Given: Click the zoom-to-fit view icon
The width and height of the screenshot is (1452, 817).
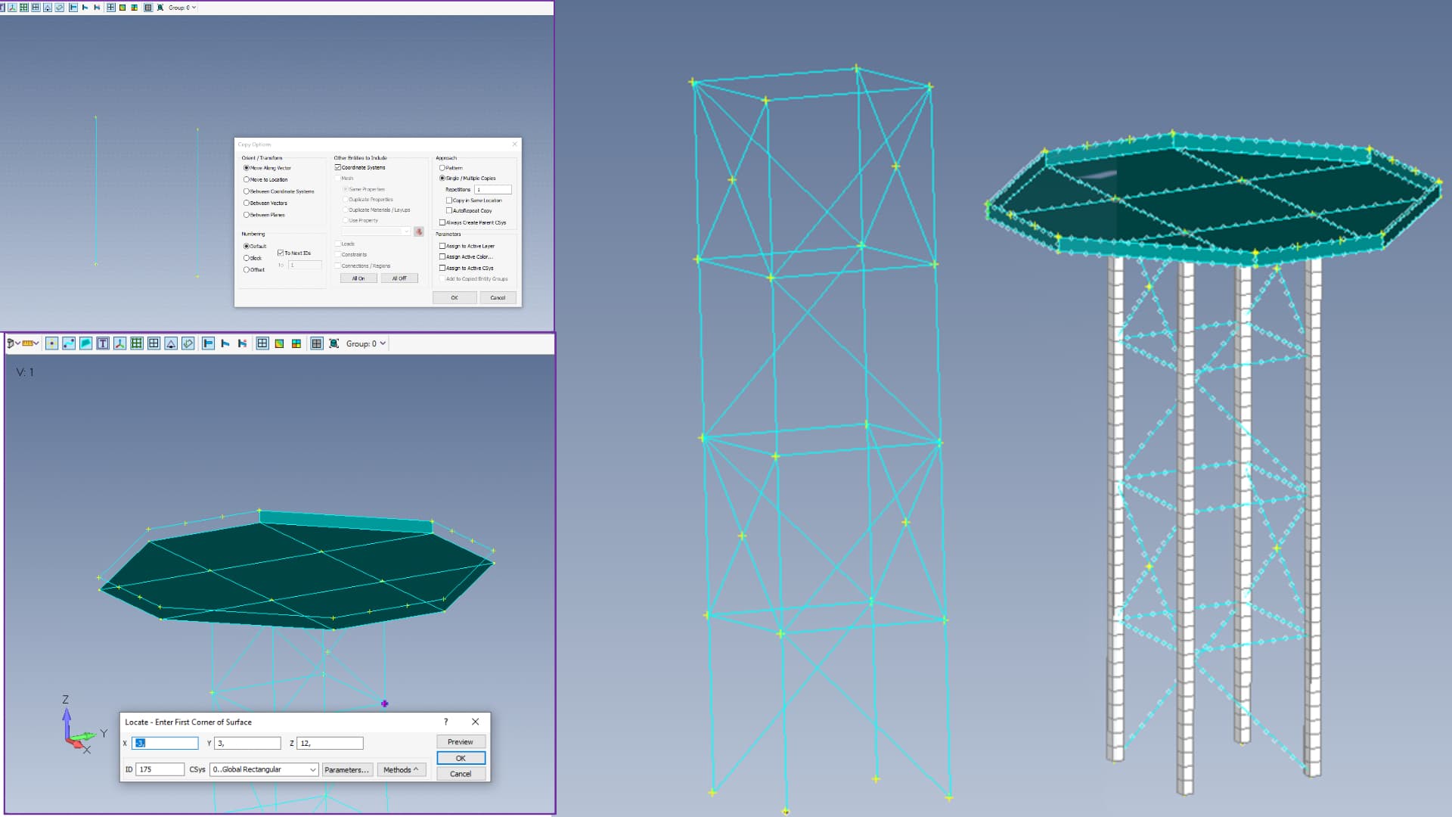Looking at the screenshot, I should tap(334, 343).
